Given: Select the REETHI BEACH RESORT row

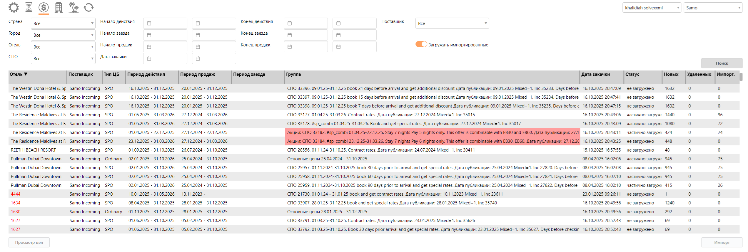Looking at the screenshot, I should click(x=33, y=150).
